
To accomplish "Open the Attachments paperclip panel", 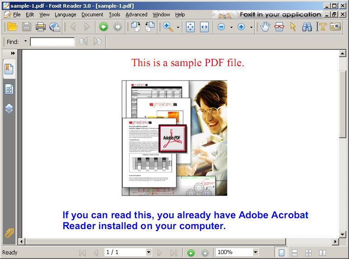I will pos(9,233).
